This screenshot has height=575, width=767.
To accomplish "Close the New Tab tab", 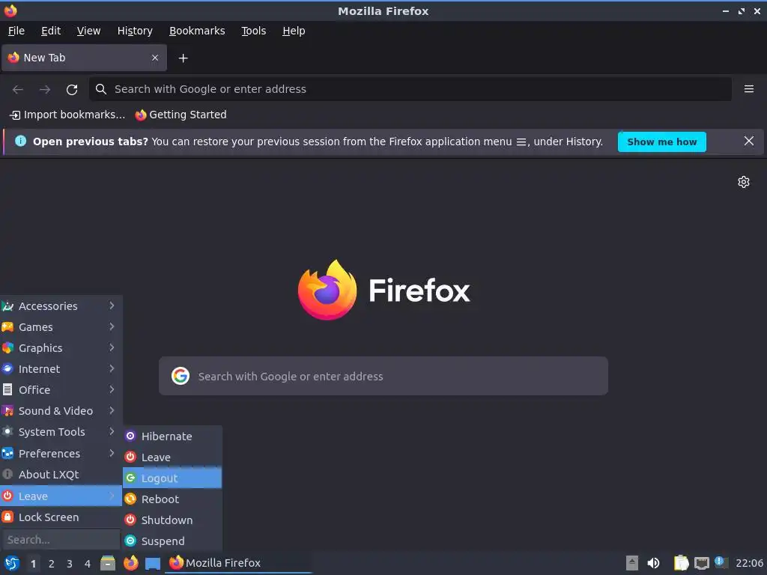I will pos(155,58).
